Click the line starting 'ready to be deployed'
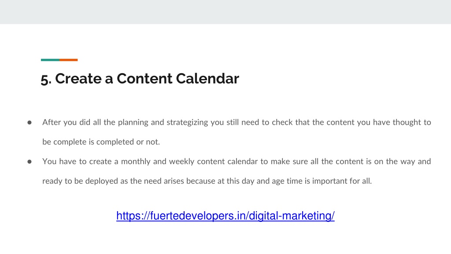Screen dimensions: 451x254 207,181
